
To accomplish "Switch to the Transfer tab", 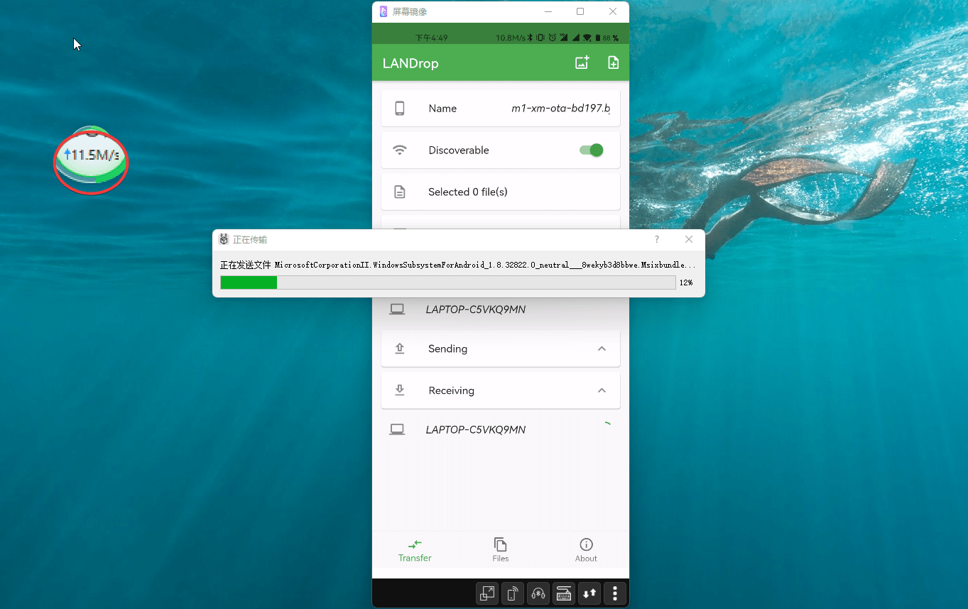I will point(415,550).
